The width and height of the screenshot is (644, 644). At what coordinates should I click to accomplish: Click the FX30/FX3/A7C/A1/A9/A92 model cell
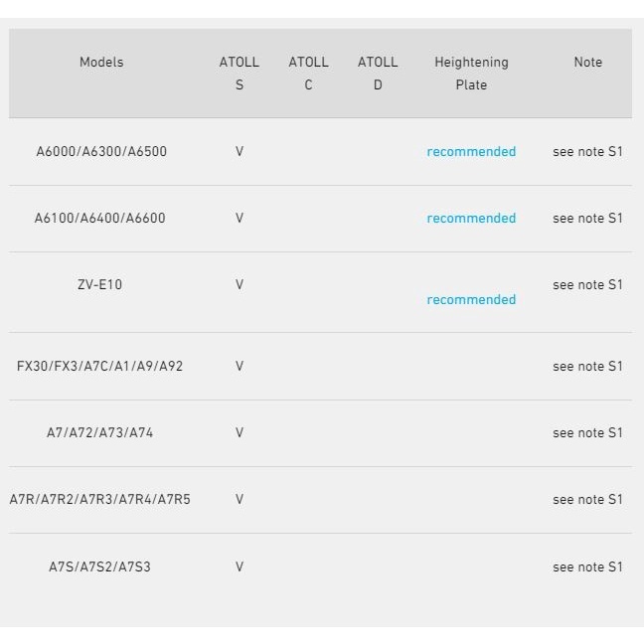coord(99,367)
